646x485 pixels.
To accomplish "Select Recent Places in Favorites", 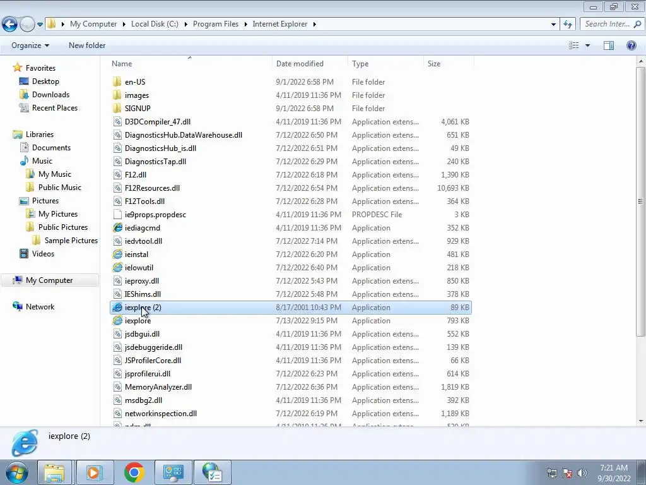I will pos(55,107).
